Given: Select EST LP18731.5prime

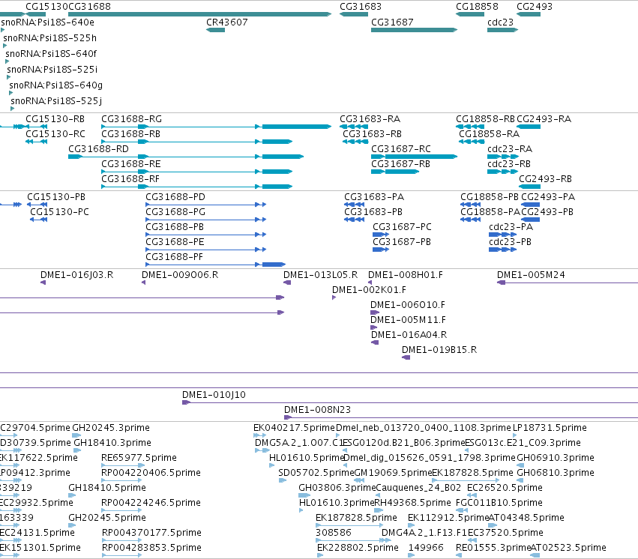Looking at the screenshot, I should tap(515, 435).
